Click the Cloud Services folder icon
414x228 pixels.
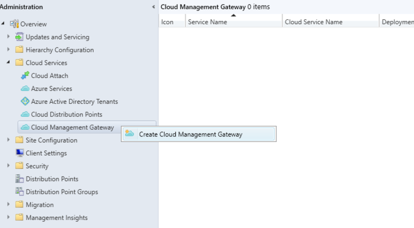(19, 62)
